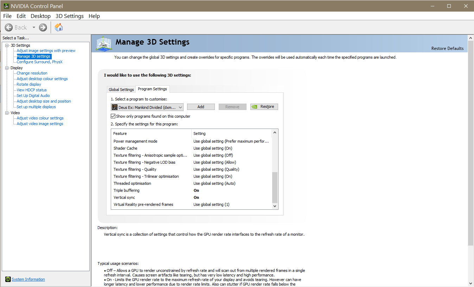The height and width of the screenshot is (287, 474).
Task: Open 'Adjust video image settings'
Action: pos(40,124)
